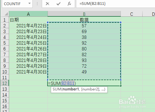
Task: Click the 数据 header cell
Action: pos(84,20)
